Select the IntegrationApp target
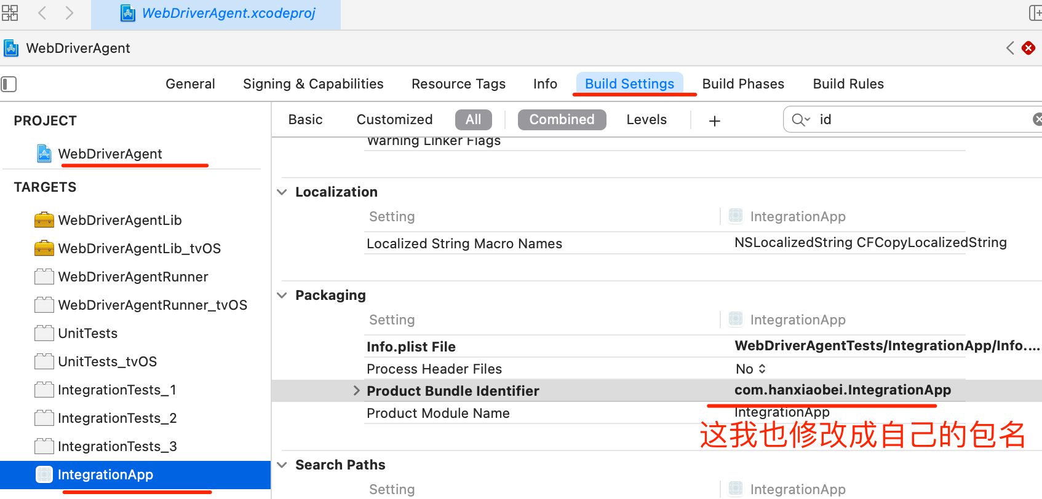 pyautogui.click(x=135, y=474)
